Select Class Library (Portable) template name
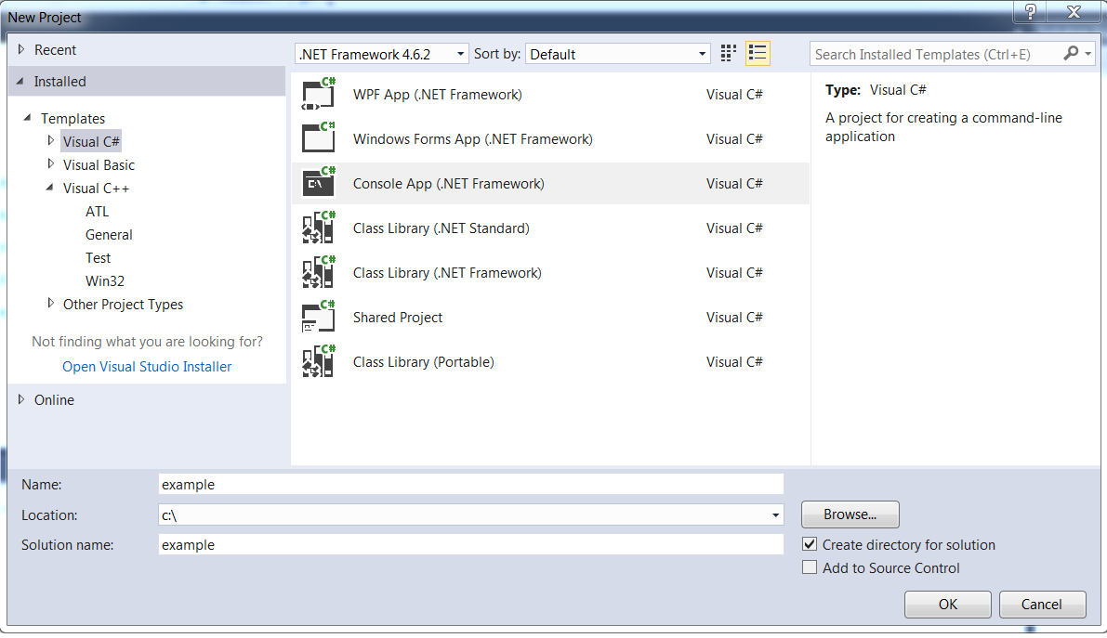Viewport: 1107px width, 638px height. click(x=424, y=362)
